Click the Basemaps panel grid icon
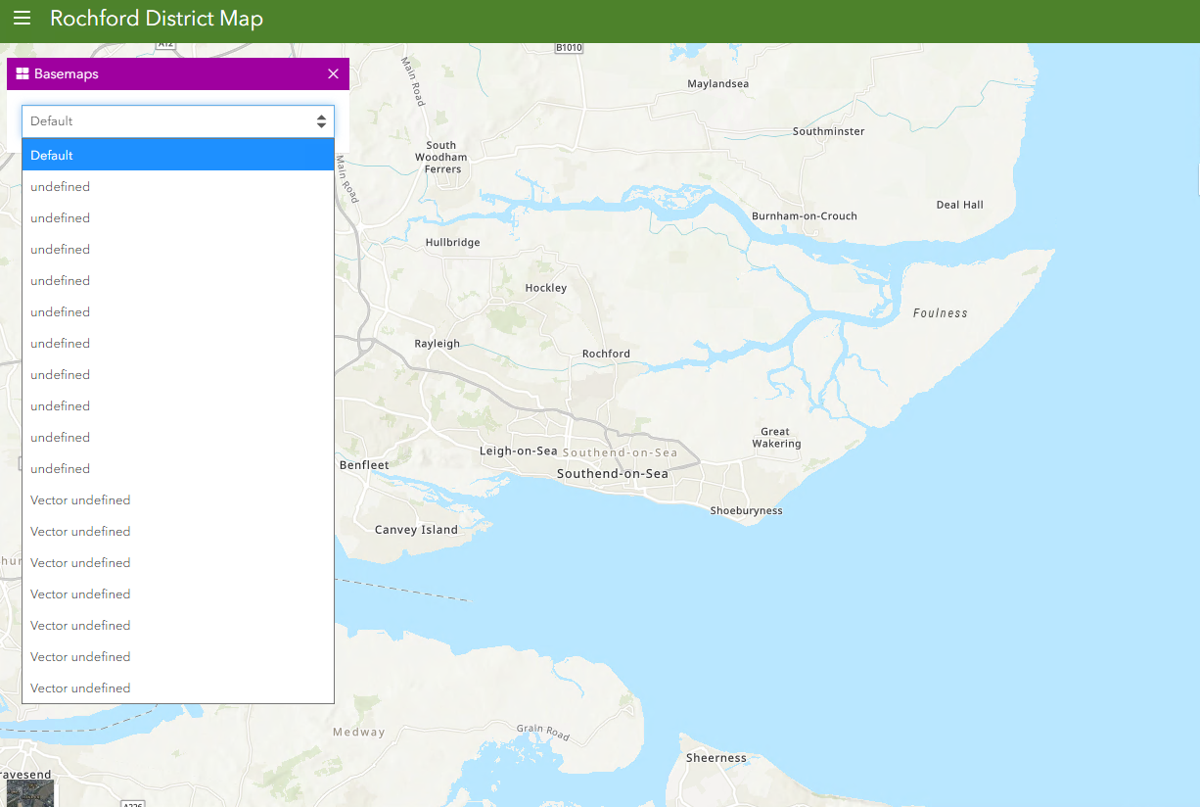This screenshot has height=807, width=1200. tap(23, 74)
